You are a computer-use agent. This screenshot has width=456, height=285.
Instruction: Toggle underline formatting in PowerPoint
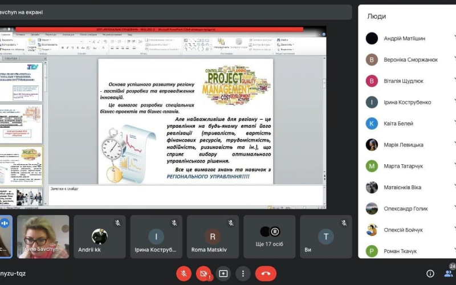(x=73, y=48)
